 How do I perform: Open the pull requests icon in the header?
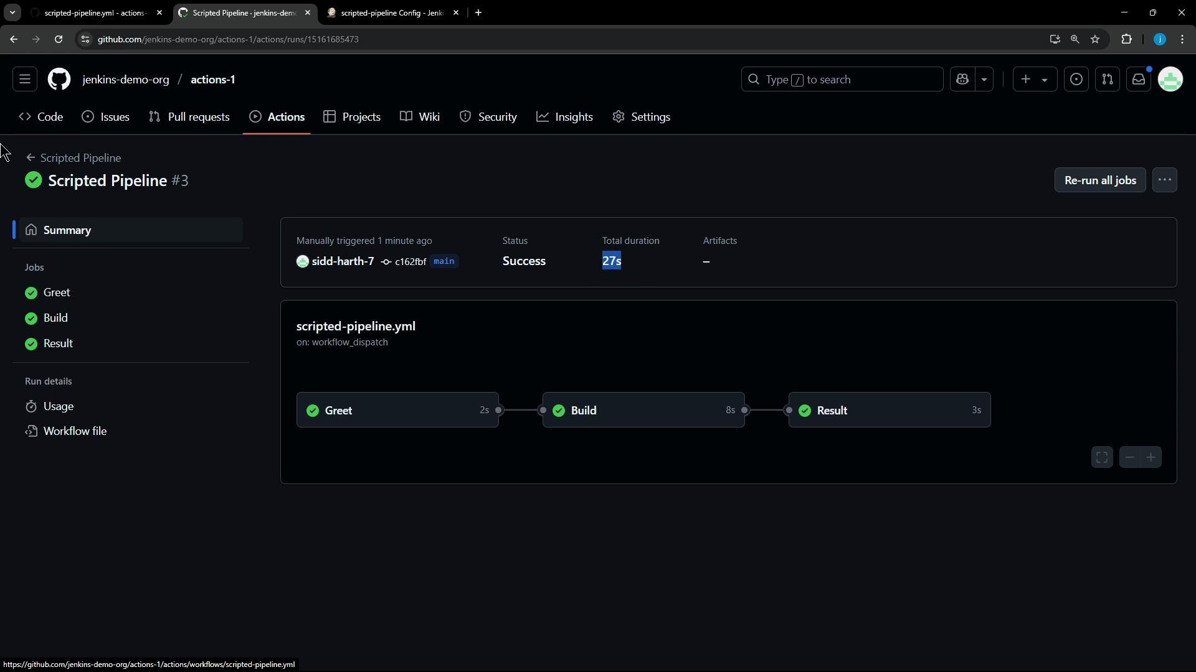click(1108, 80)
